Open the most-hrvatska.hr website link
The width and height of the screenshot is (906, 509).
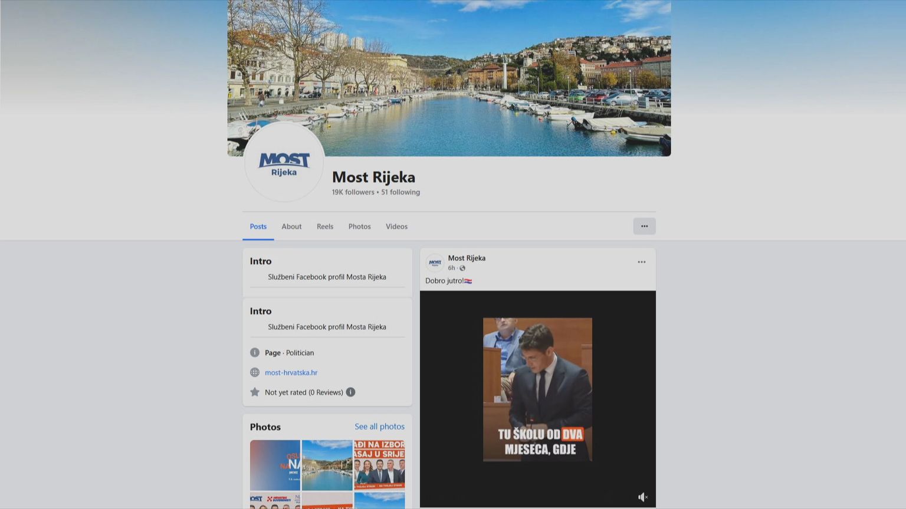point(291,372)
